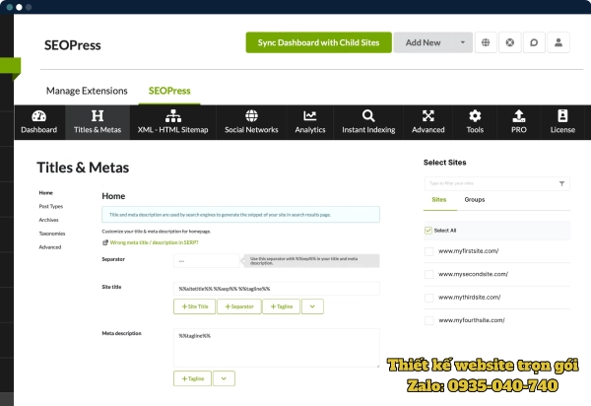Screen dimensions: 591x406
Task: Open Advanced in Titles side menu
Action: [50, 247]
